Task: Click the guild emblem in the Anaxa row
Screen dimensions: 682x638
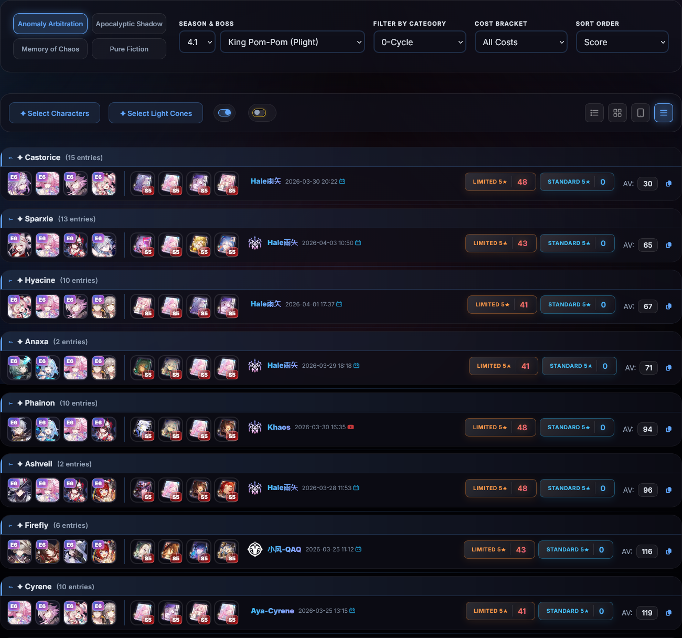Action: (255, 366)
